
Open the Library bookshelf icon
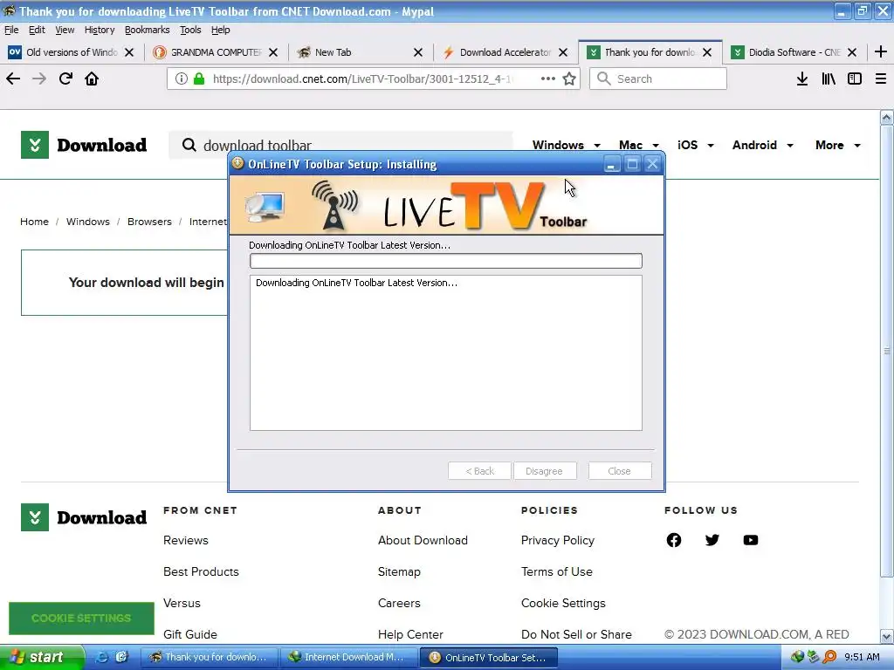point(829,79)
